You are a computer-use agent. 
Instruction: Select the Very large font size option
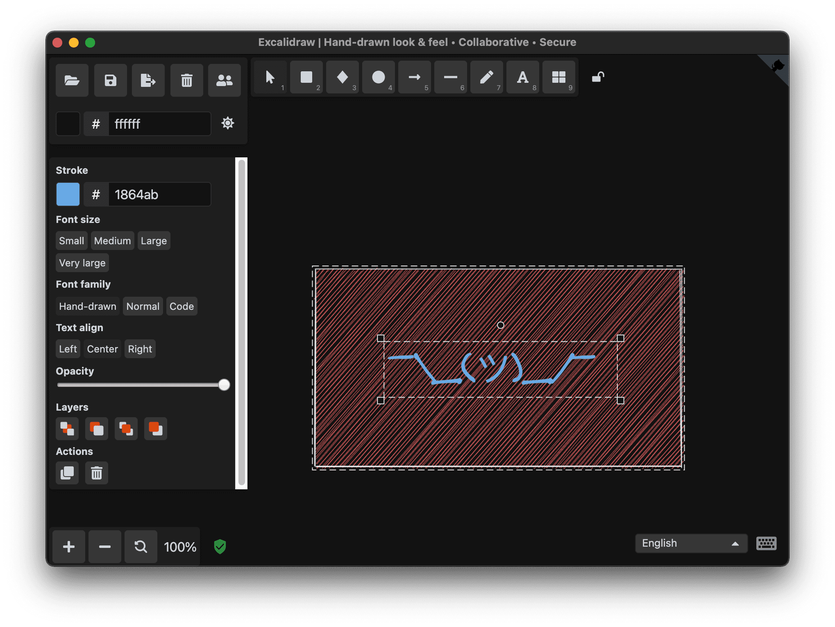[82, 262]
